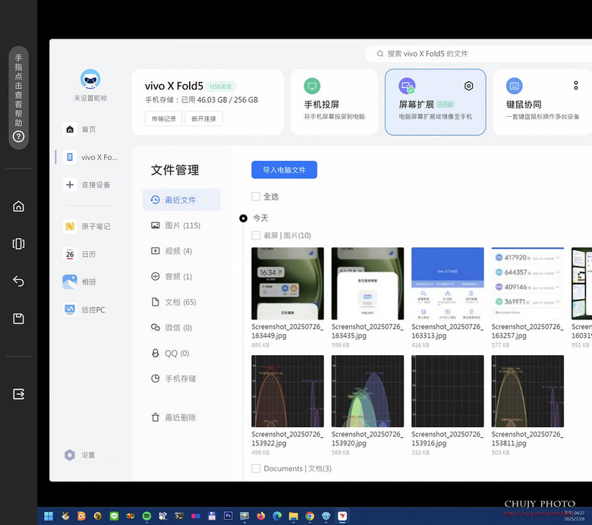
Task: Open LINE from the taskbar
Action: 114,516
